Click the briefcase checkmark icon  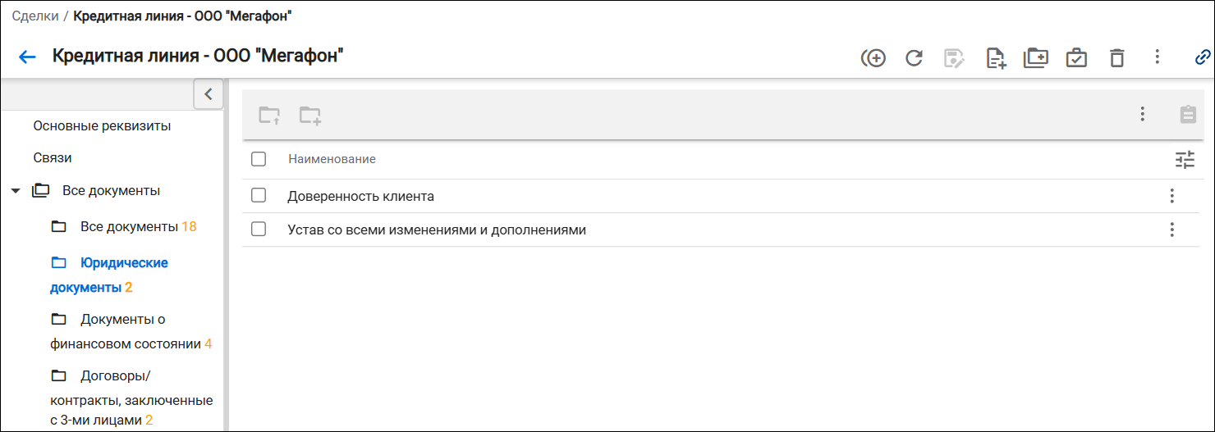click(1076, 57)
